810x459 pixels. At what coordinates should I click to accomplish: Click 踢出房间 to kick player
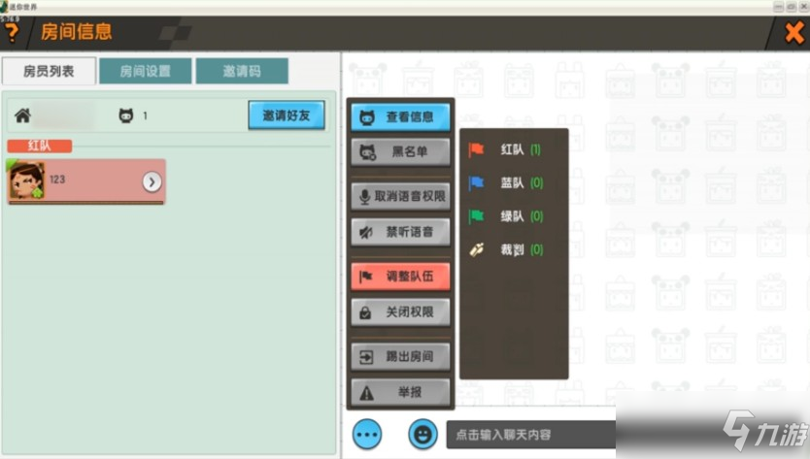[400, 356]
